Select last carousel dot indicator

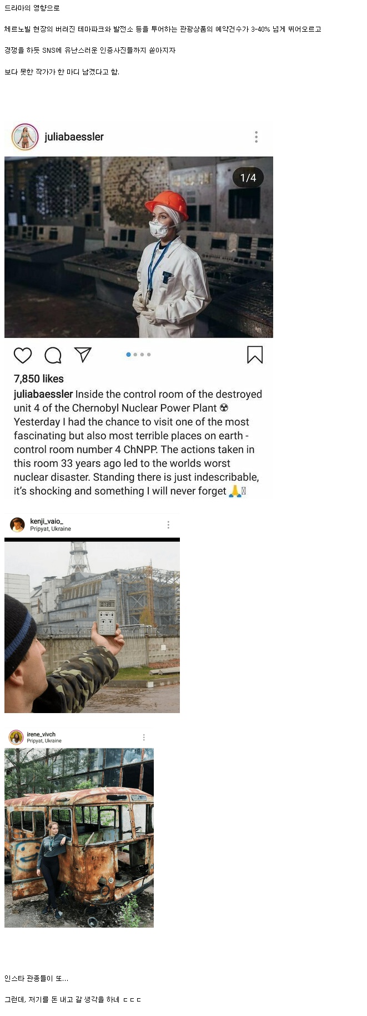pyautogui.click(x=149, y=355)
